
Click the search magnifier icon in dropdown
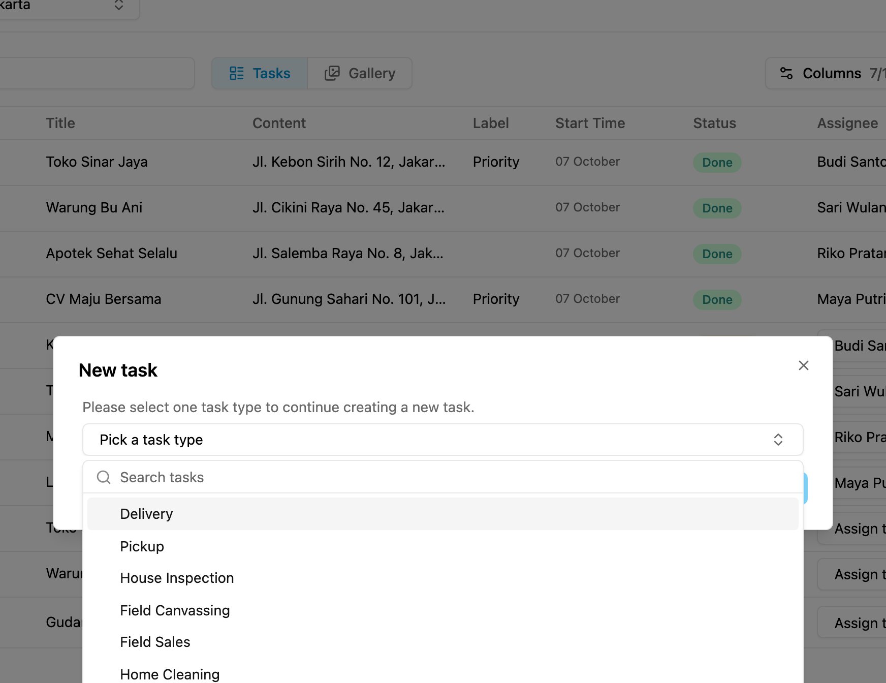click(x=104, y=477)
